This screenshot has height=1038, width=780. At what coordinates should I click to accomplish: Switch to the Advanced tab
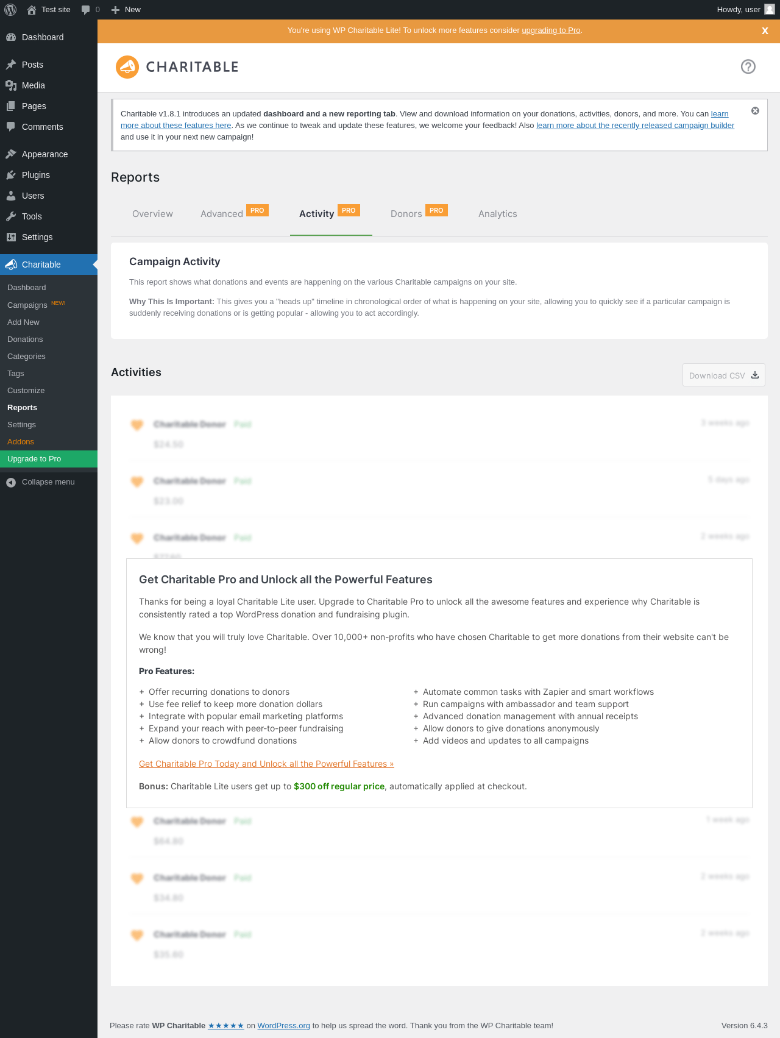pyautogui.click(x=222, y=214)
